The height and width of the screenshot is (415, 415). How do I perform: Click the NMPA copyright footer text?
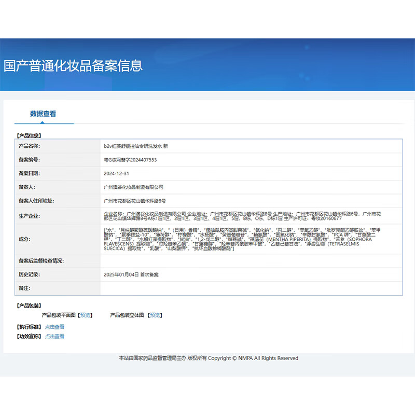pos(209,358)
